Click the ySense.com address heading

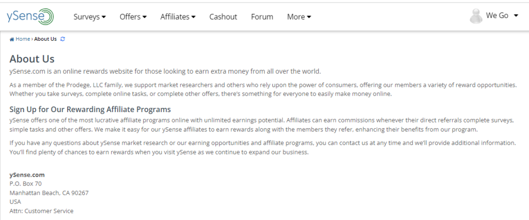pyautogui.click(x=27, y=175)
